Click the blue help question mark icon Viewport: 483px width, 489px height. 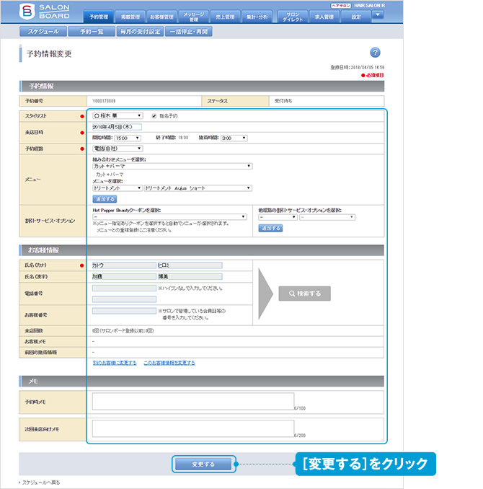[x=375, y=53]
